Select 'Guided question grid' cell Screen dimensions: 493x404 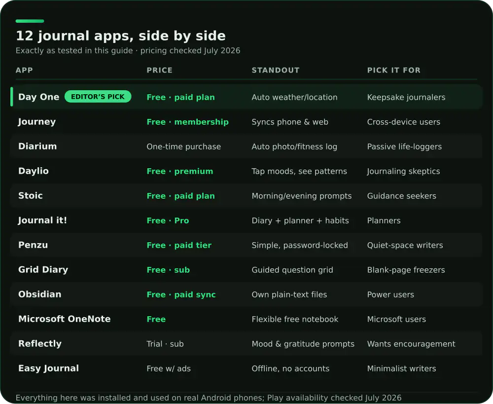[x=292, y=270]
